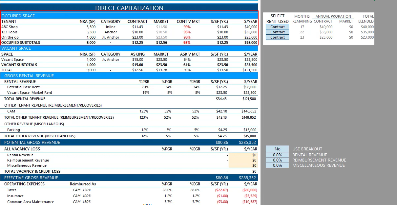Select the Taxes expense ($80,000) cell
Screen dimensions: 397x205
[x=250, y=190]
